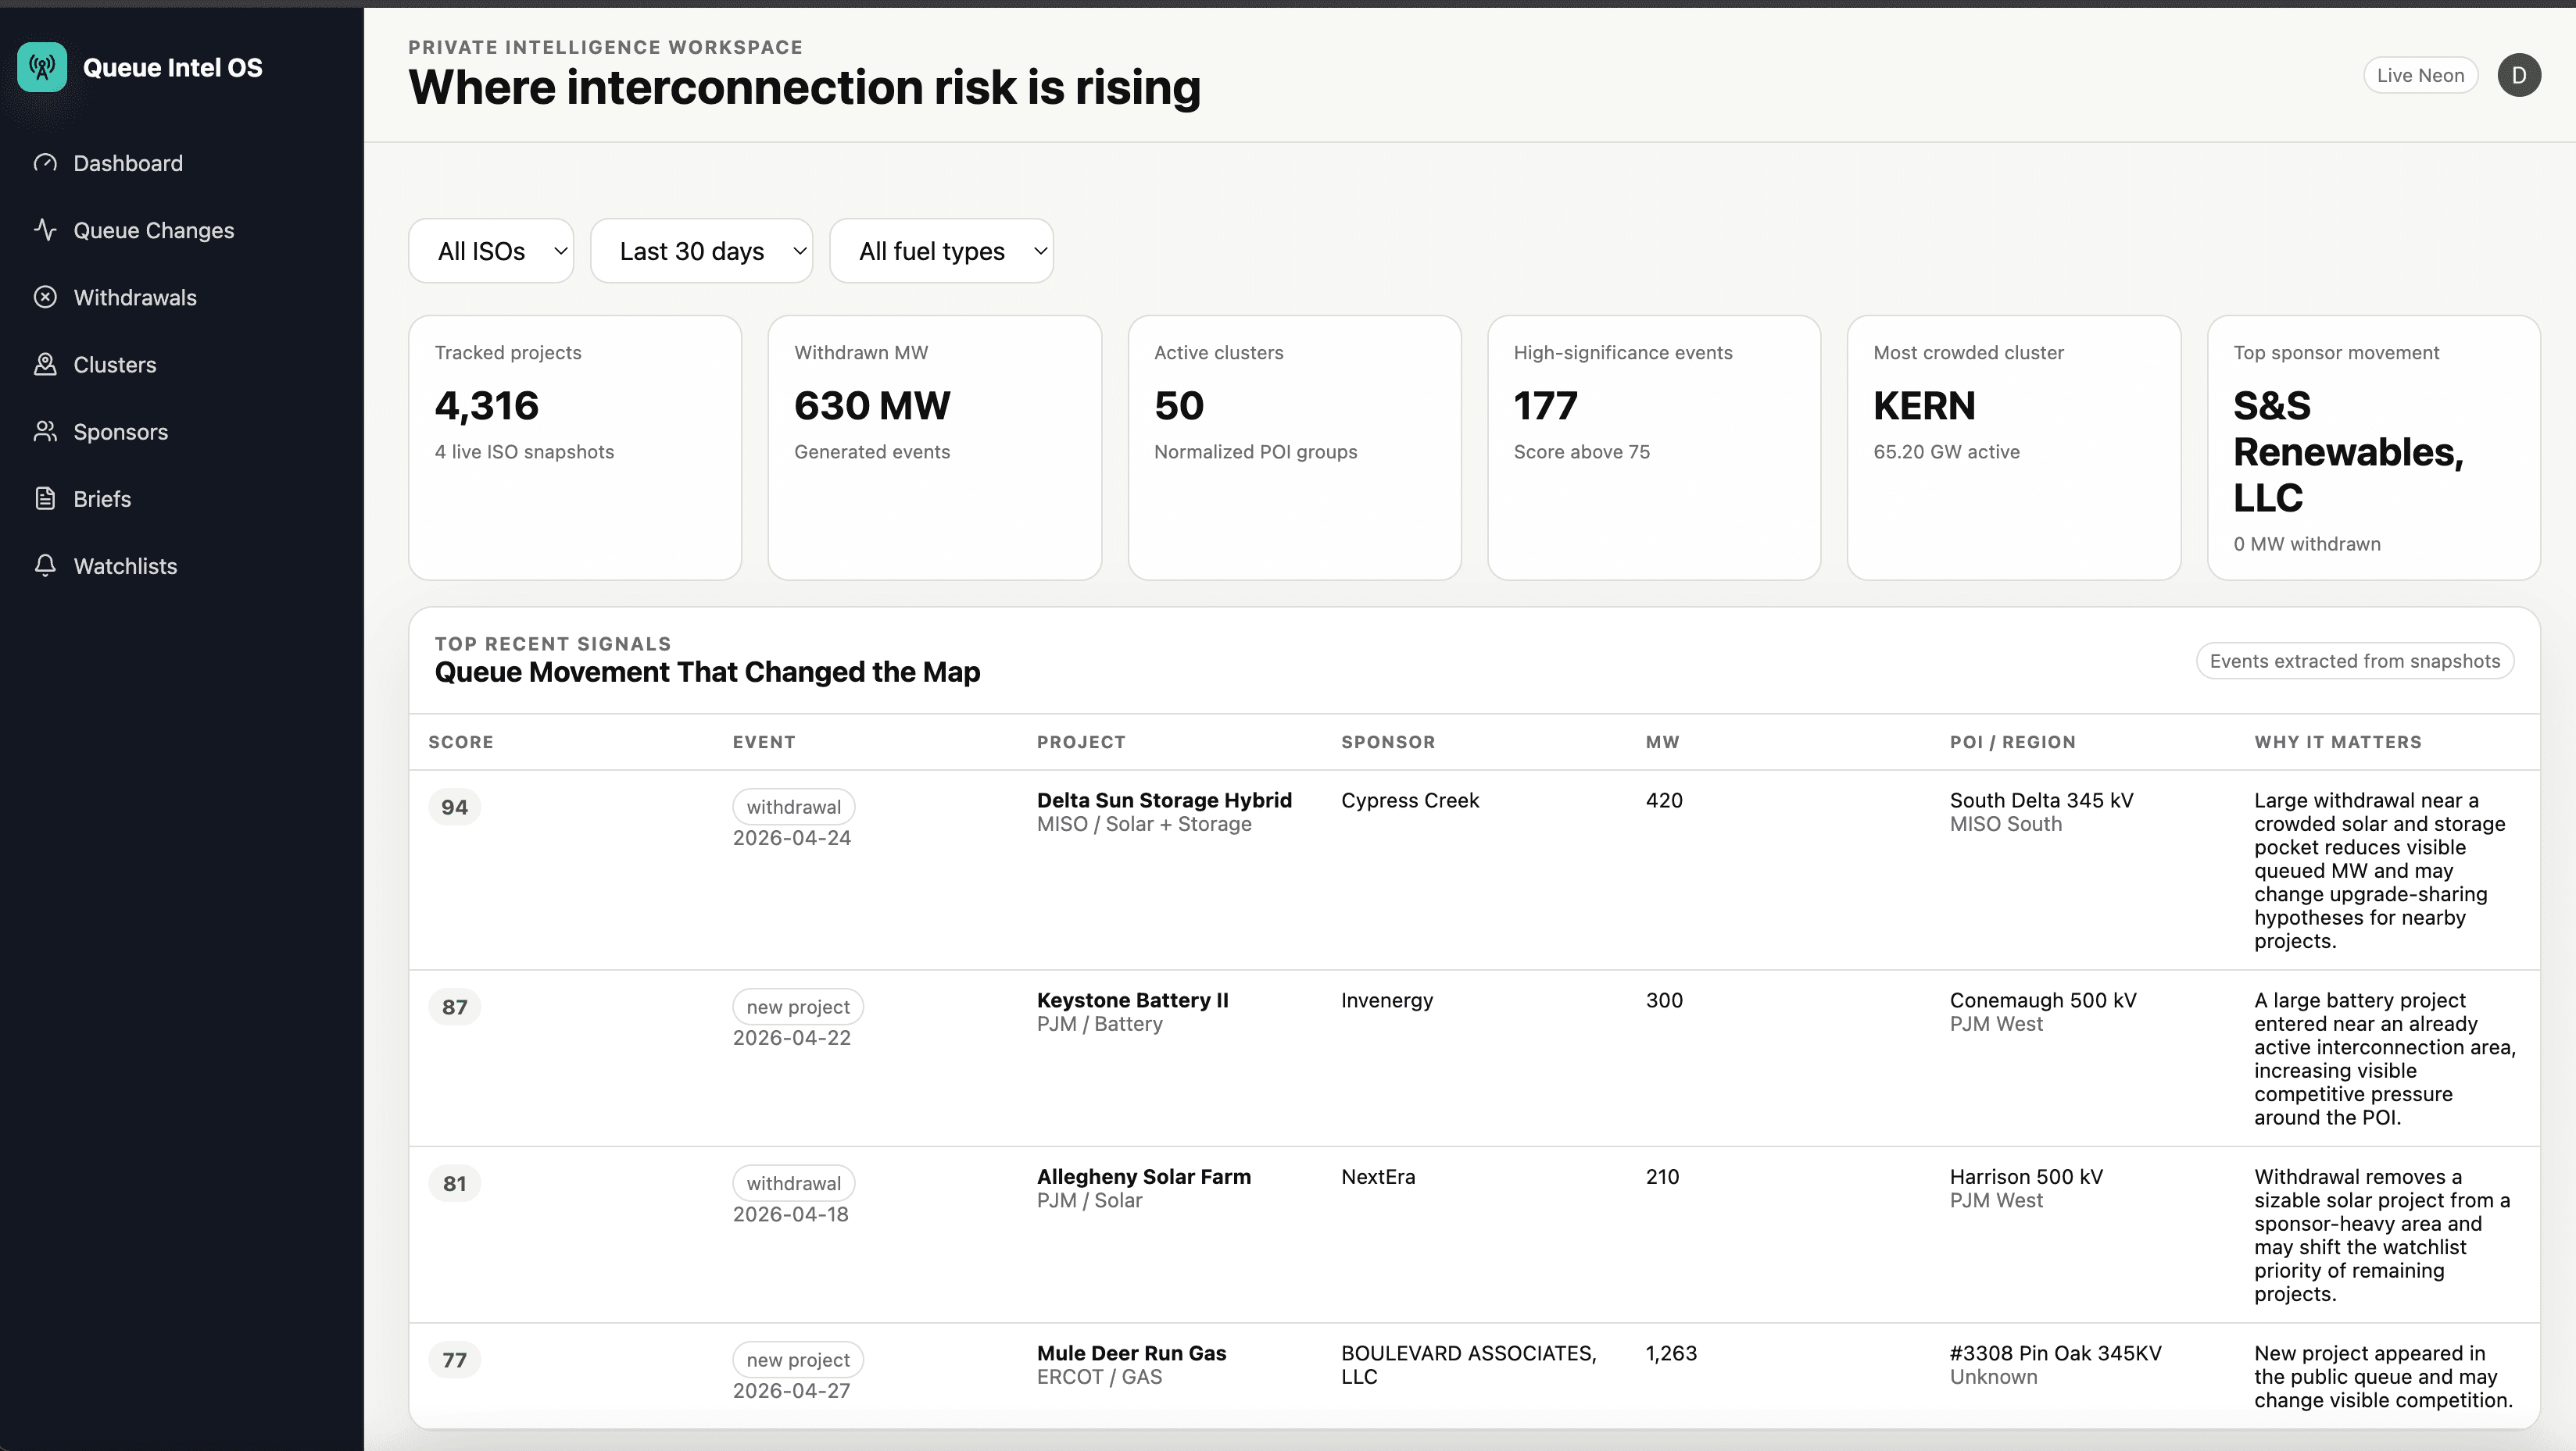Click the sponsor Invenergy
Viewport: 2576px width, 1451px height.
(1387, 1000)
